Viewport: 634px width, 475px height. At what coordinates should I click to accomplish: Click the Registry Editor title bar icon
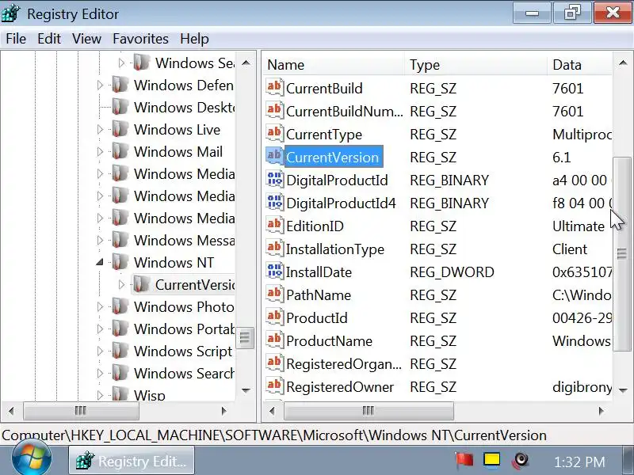click(11, 13)
